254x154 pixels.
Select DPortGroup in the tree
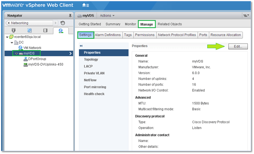coord(37,59)
